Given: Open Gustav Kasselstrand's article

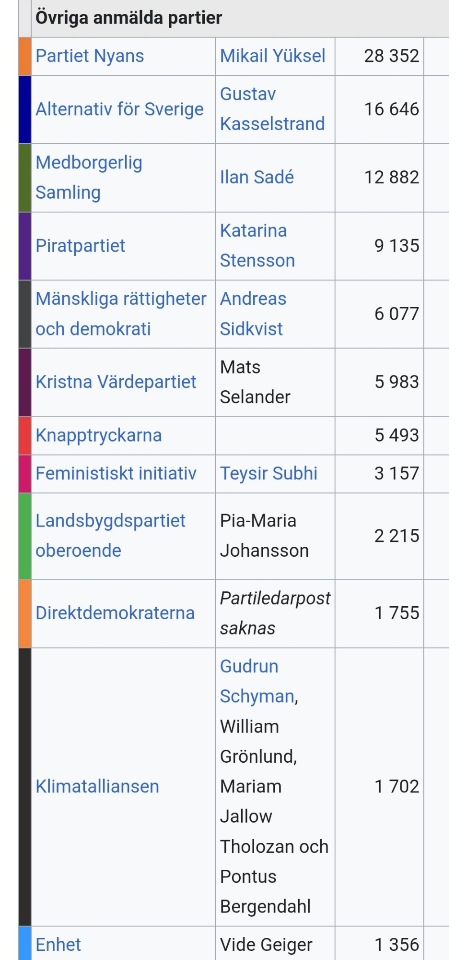Looking at the screenshot, I should coord(272,109).
